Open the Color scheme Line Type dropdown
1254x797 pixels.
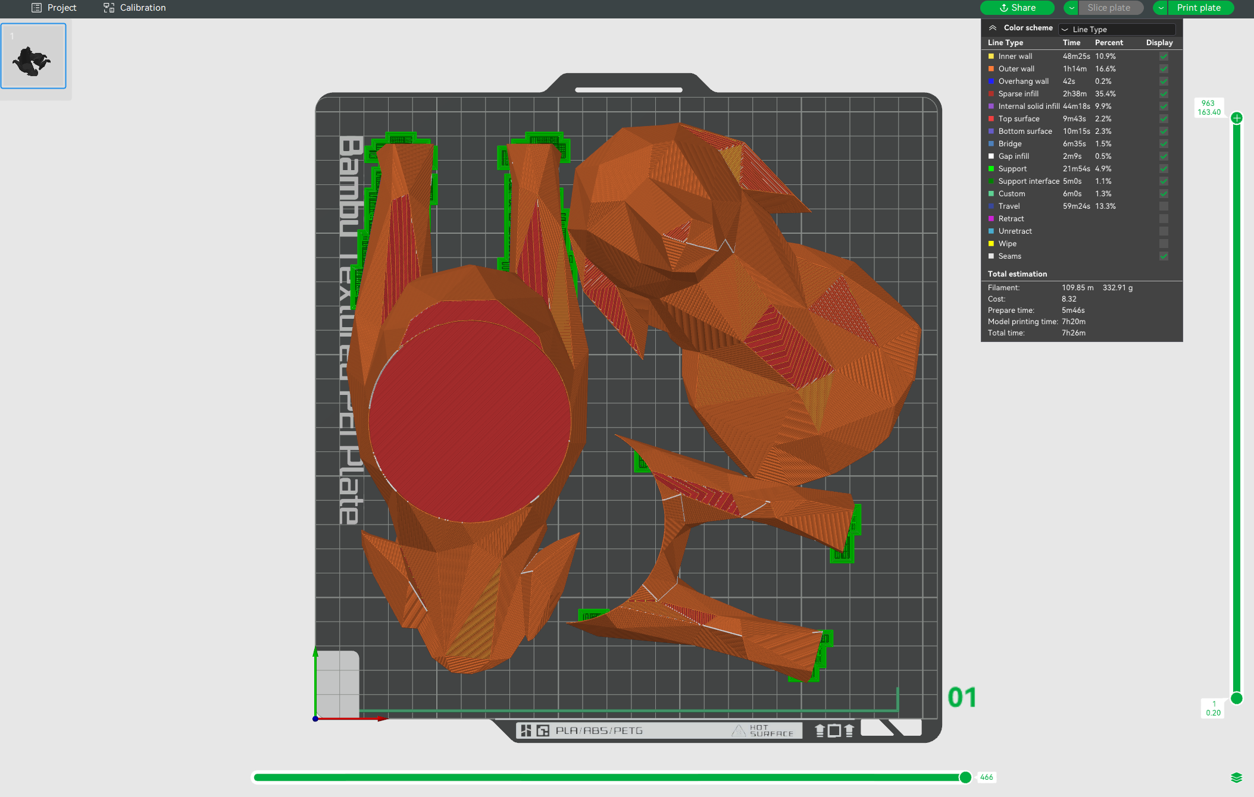1117,29
